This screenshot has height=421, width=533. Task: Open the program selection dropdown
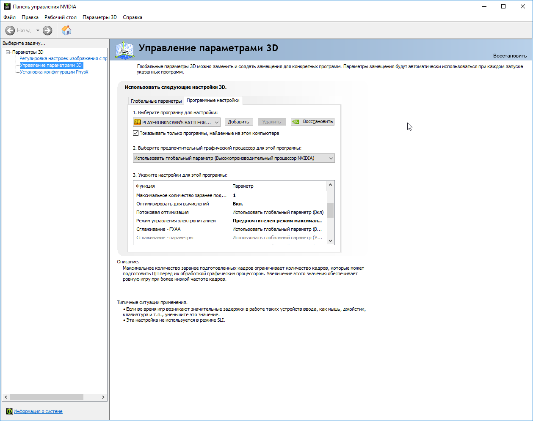pos(177,122)
